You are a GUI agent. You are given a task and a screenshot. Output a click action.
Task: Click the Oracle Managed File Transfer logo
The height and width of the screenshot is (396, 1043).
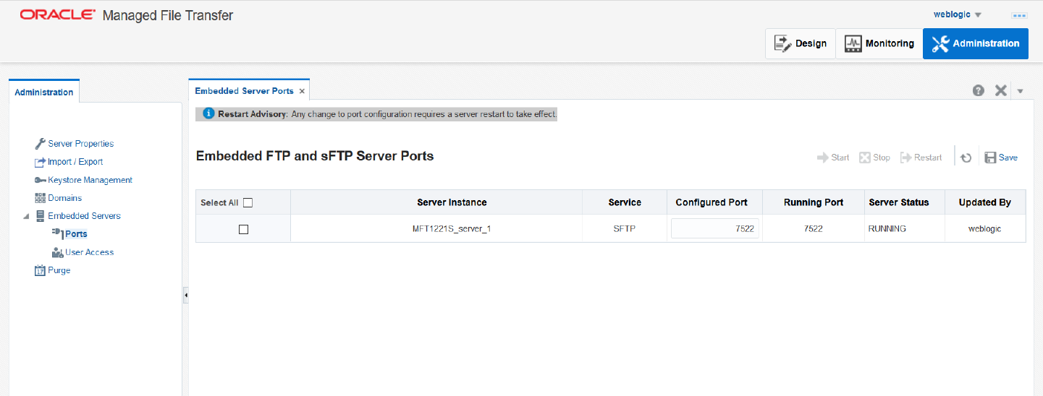127,14
